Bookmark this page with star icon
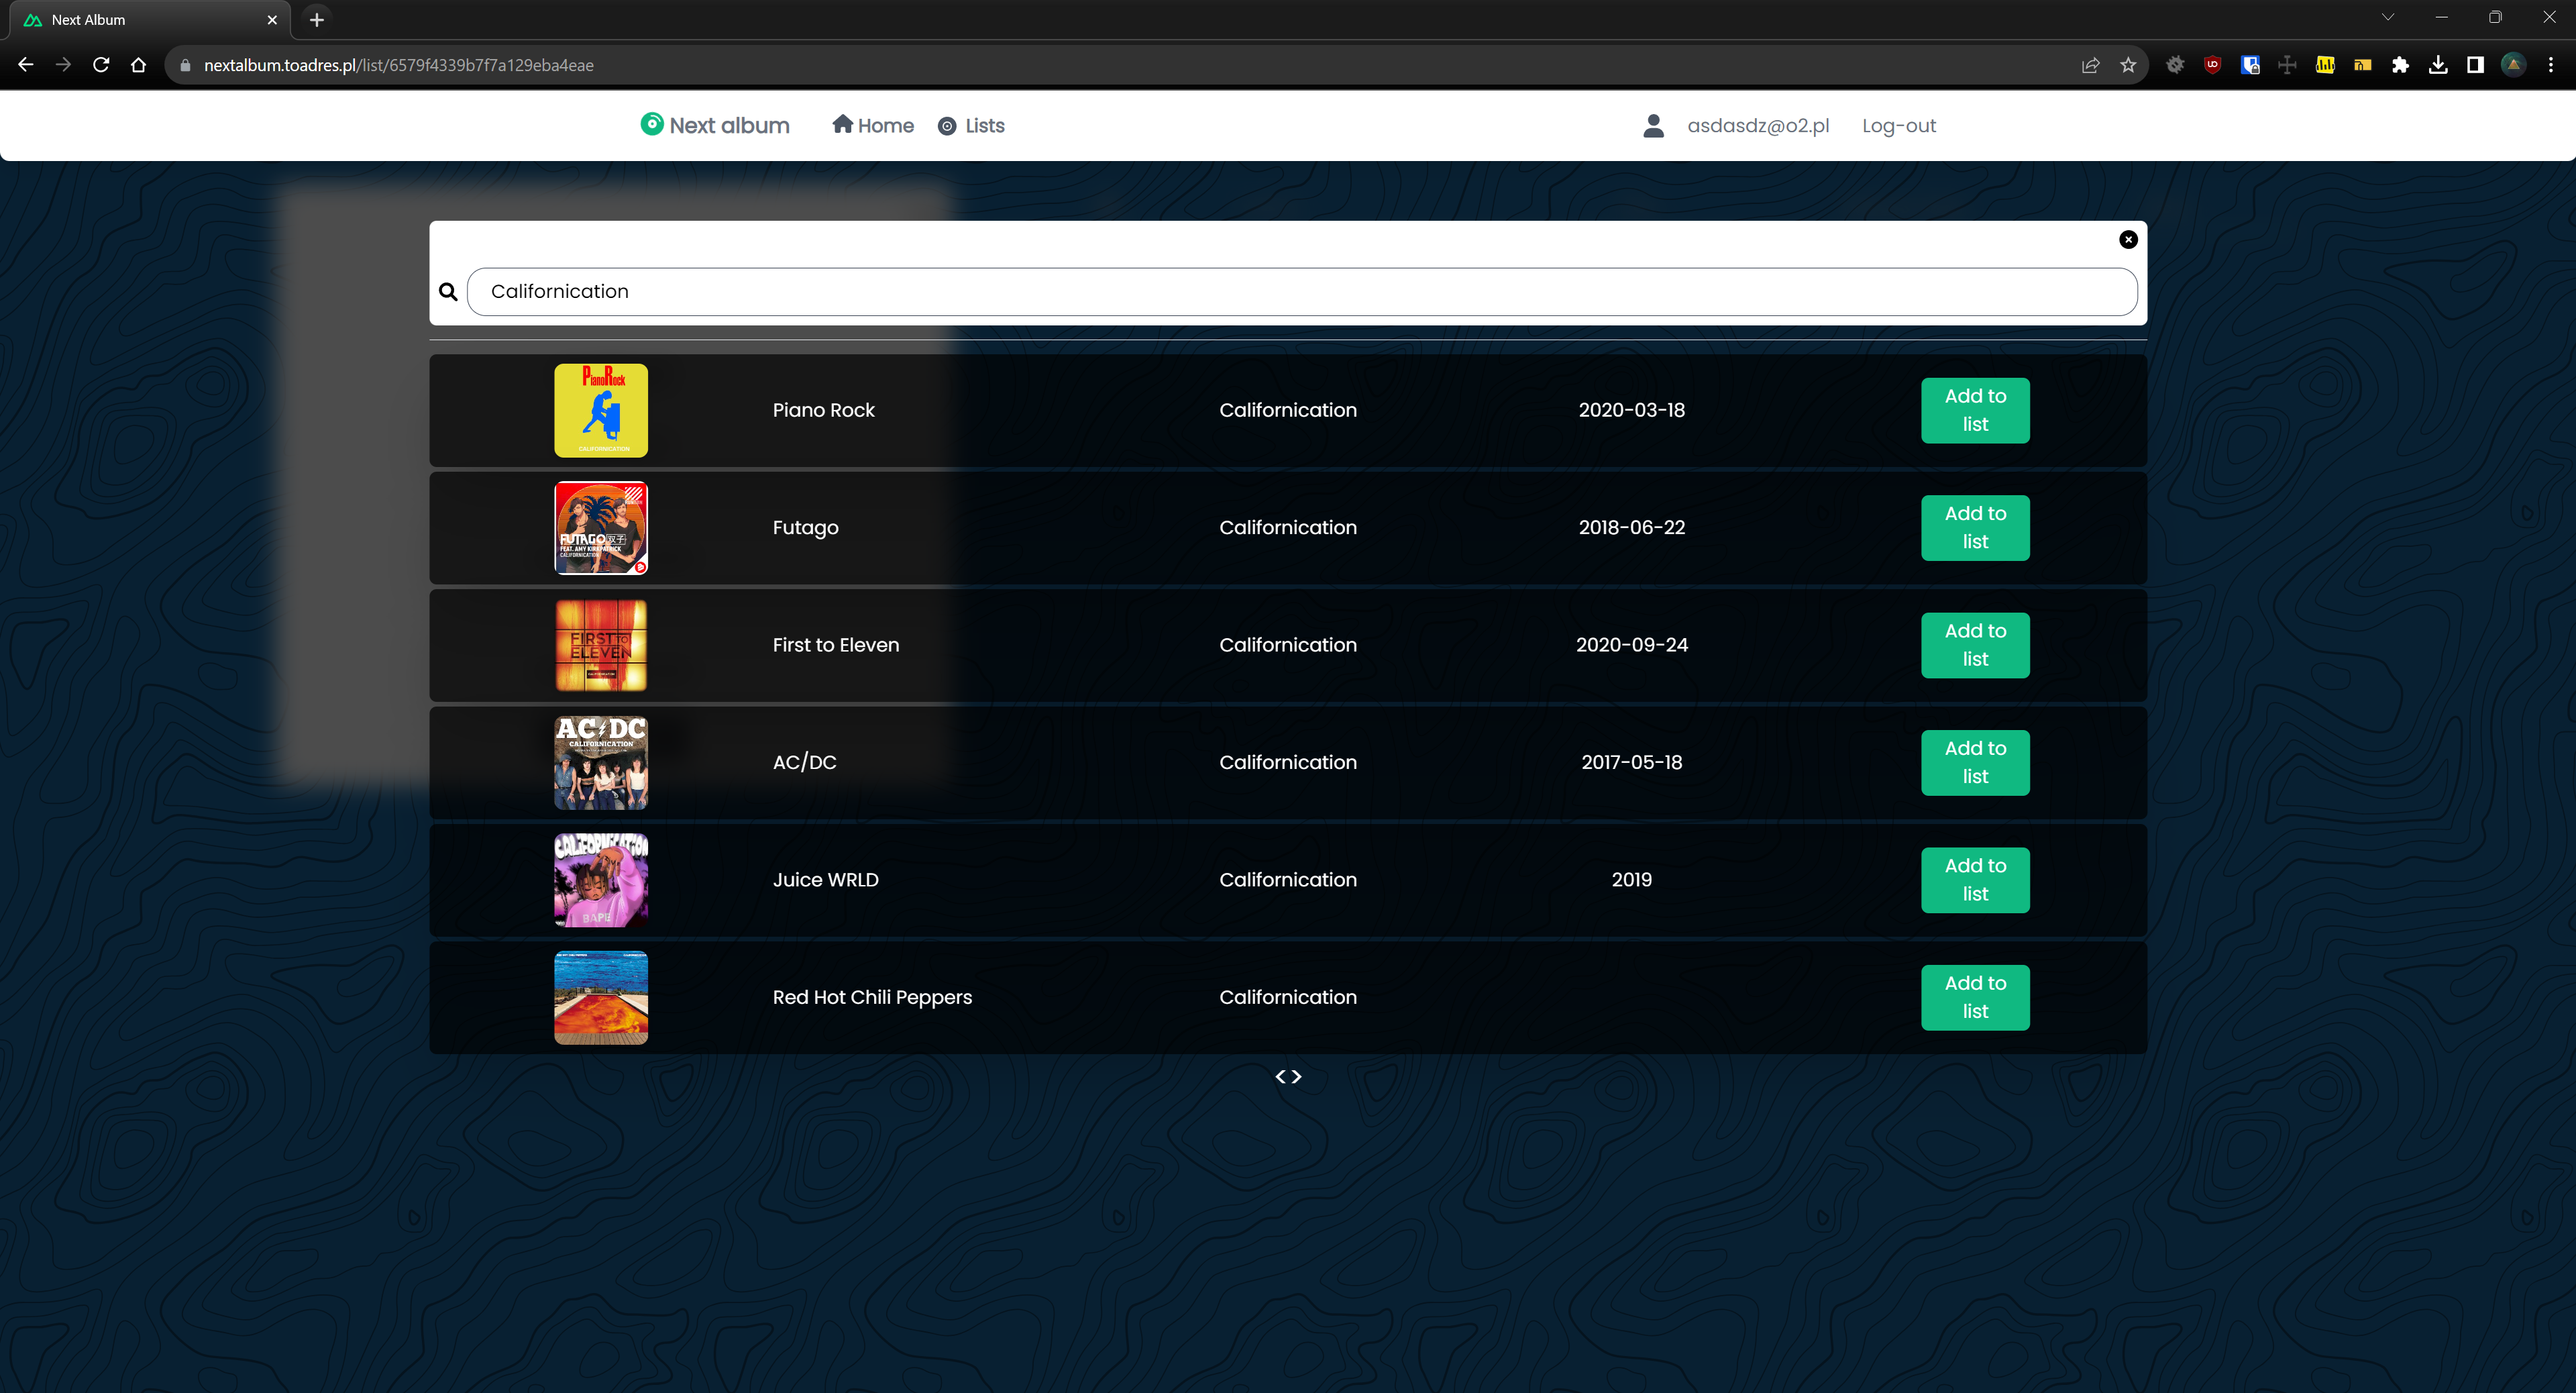2576x1393 pixels. tap(2128, 65)
